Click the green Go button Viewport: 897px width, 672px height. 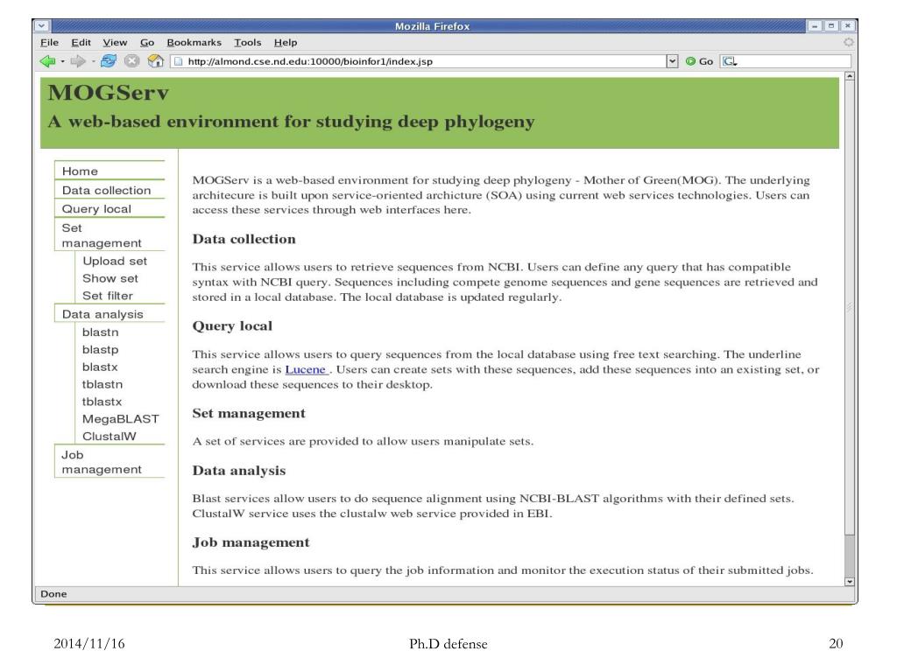[699, 61]
